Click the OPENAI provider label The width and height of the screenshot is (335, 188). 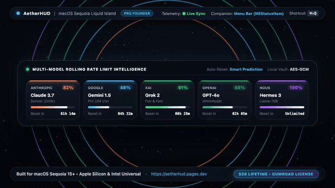pos(209,88)
